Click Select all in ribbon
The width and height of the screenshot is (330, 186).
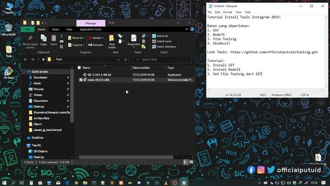[x=160, y=36]
